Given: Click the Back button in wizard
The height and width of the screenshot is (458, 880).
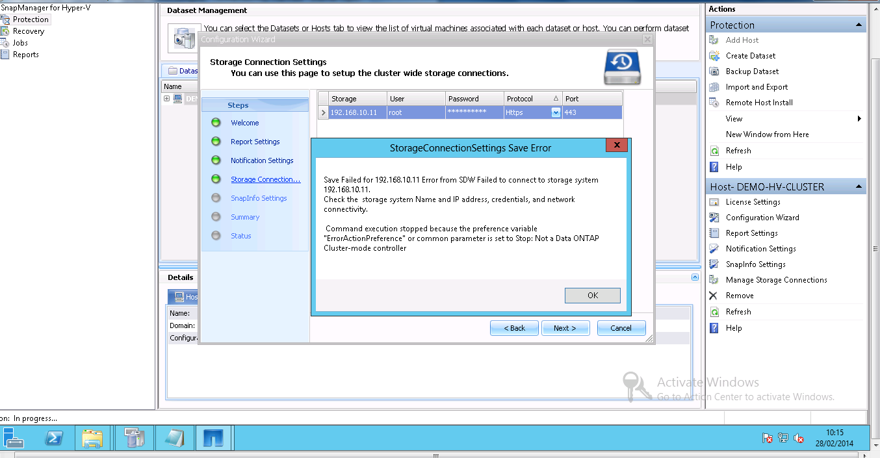Looking at the screenshot, I should pyautogui.click(x=514, y=328).
